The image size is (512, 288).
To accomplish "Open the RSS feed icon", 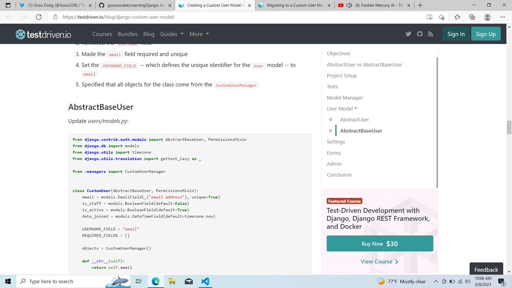I will tap(431, 34).
